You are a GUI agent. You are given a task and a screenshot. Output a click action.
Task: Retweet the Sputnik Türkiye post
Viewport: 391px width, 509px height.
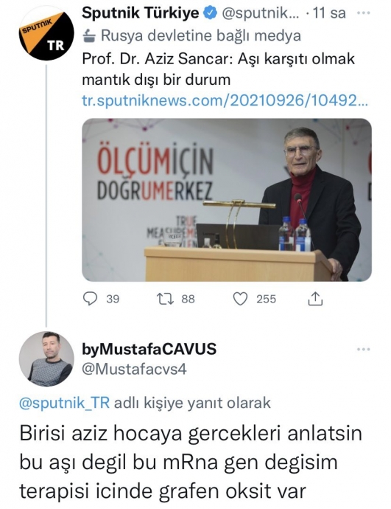pos(166,299)
